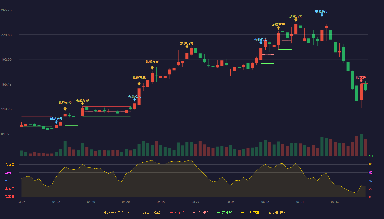Click the yellow arrow under 龙登仙位
The height and width of the screenshot is (219, 384).
tap(65, 109)
